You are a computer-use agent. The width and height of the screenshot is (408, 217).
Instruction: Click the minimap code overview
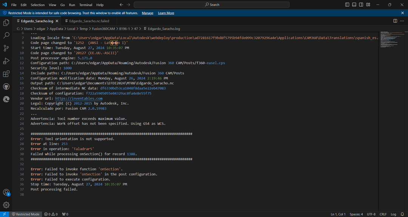pos(392,40)
